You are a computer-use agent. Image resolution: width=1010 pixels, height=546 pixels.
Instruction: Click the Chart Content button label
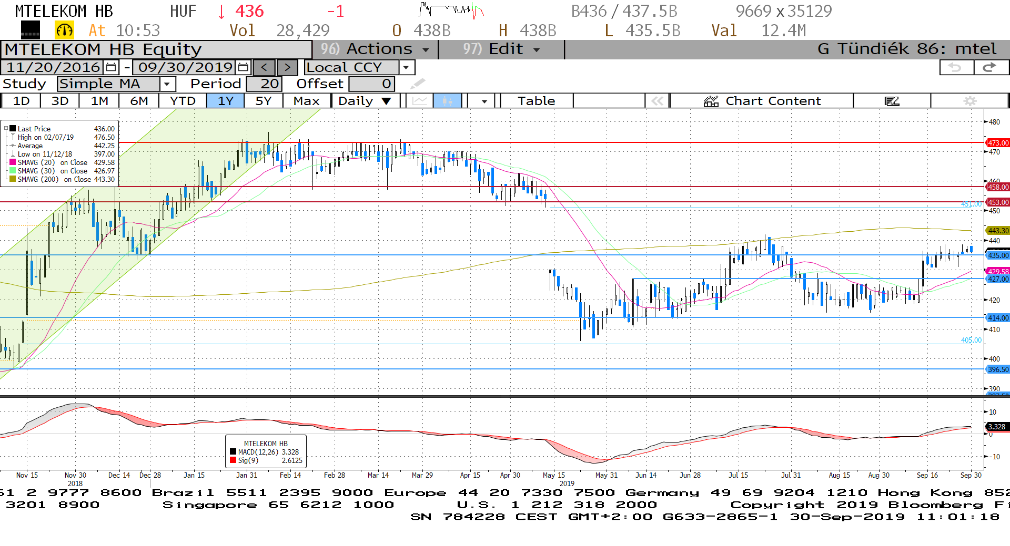click(773, 101)
